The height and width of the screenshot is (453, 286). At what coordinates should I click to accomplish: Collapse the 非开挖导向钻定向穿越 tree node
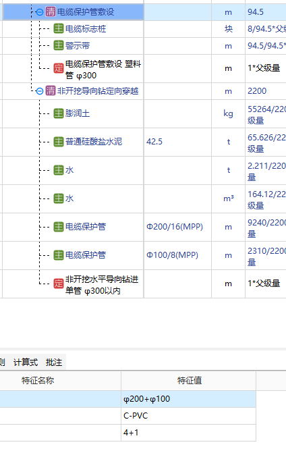[x=40, y=91]
